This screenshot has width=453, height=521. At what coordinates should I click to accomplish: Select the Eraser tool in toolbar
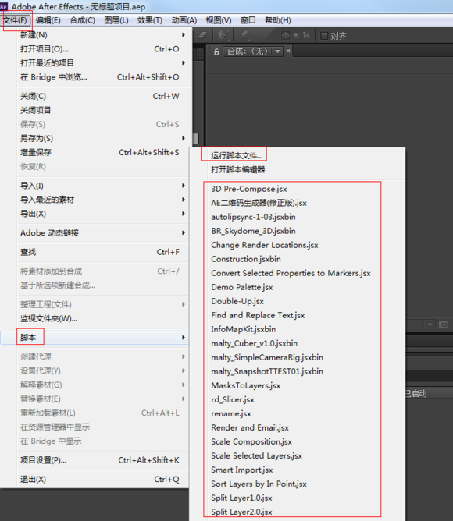(x=203, y=35)
